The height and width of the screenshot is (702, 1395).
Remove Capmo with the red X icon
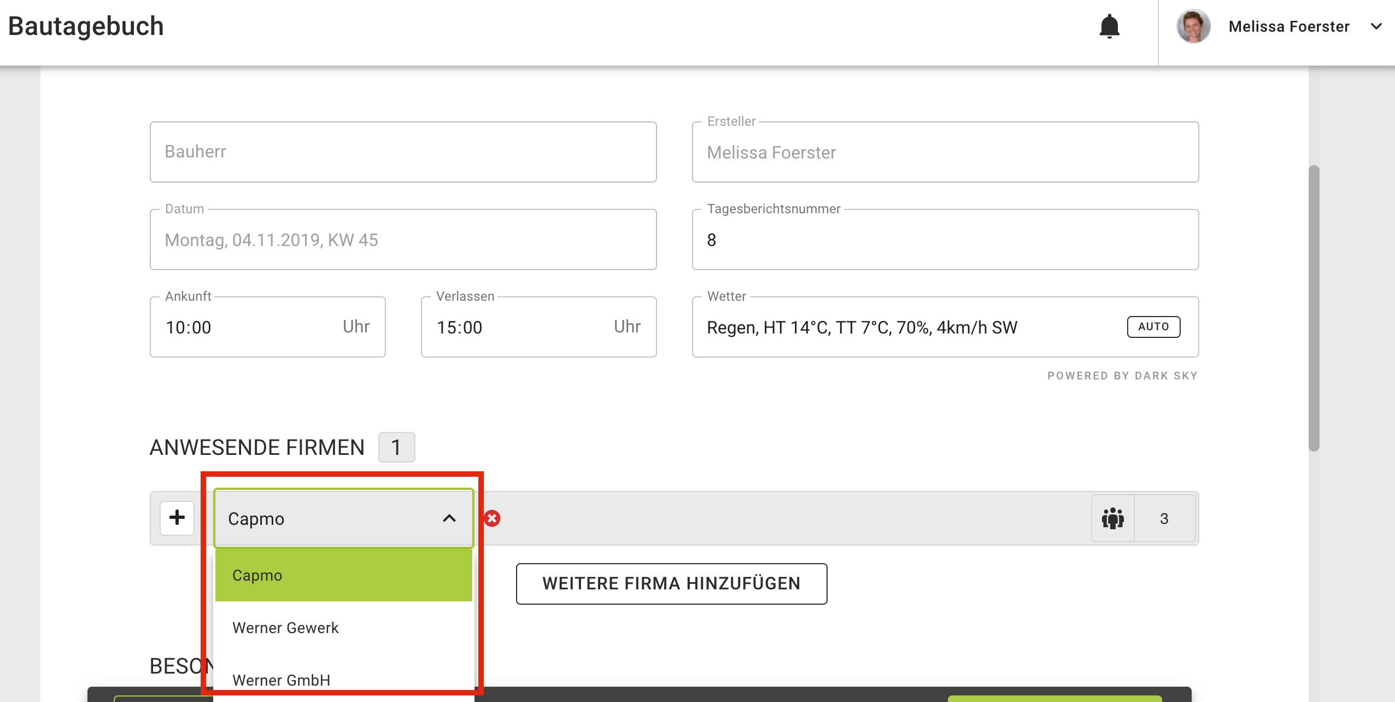pyautogui.click(x=492, y=518)
